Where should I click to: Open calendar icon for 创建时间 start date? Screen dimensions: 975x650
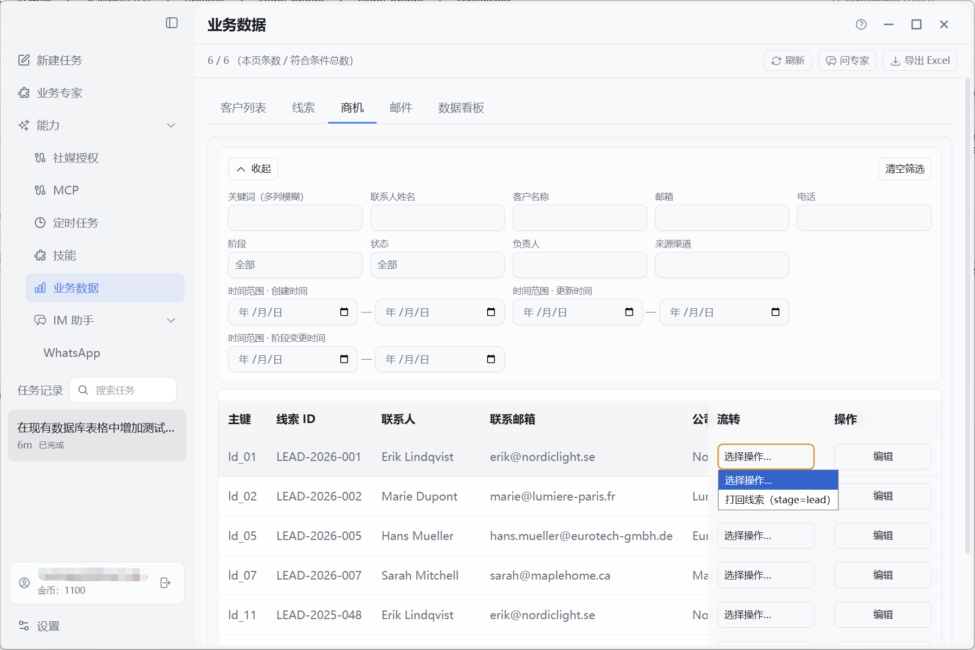[344, 312]
